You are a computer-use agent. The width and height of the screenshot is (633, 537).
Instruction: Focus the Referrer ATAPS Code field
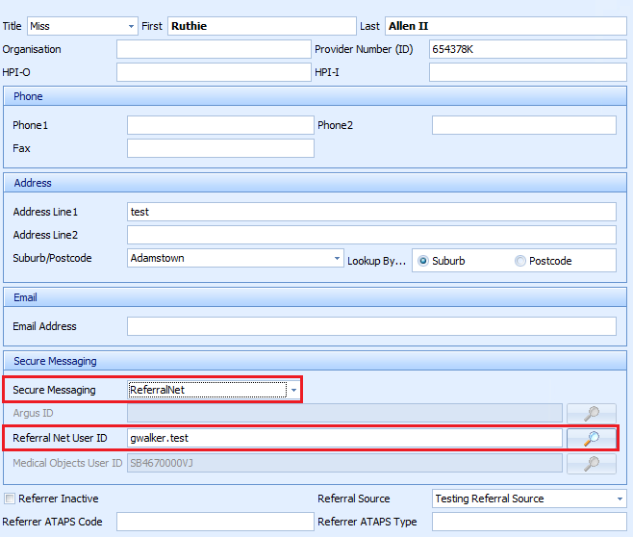[215, 522]
